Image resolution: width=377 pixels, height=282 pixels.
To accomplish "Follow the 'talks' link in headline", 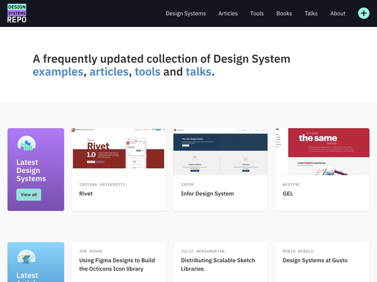I will pyautogui.click(x=199, y=72).
